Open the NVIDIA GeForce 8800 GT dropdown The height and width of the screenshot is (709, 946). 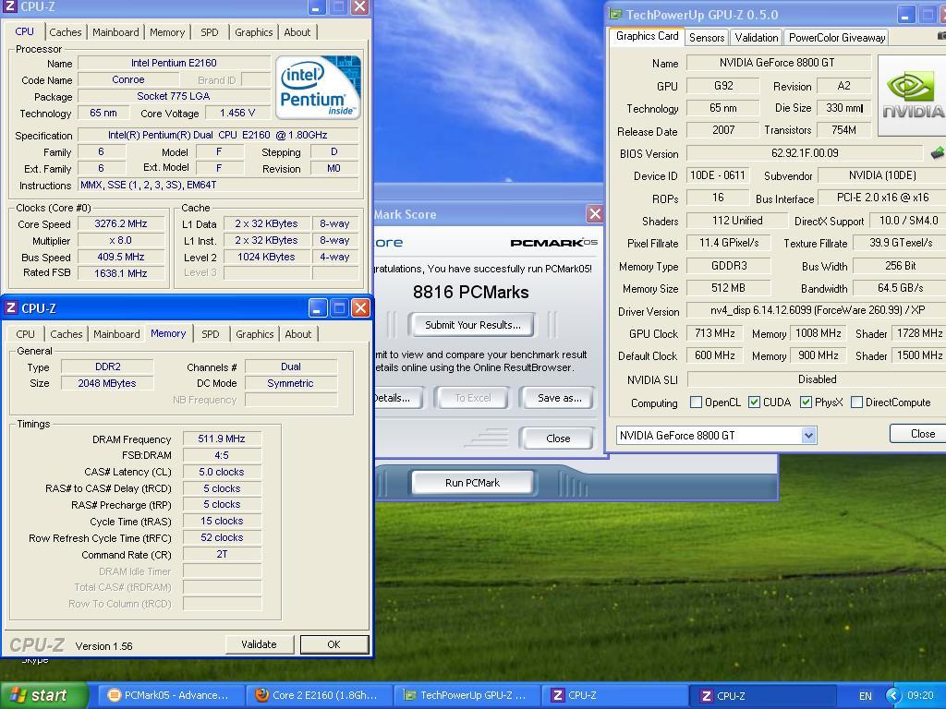click(808, 435)
